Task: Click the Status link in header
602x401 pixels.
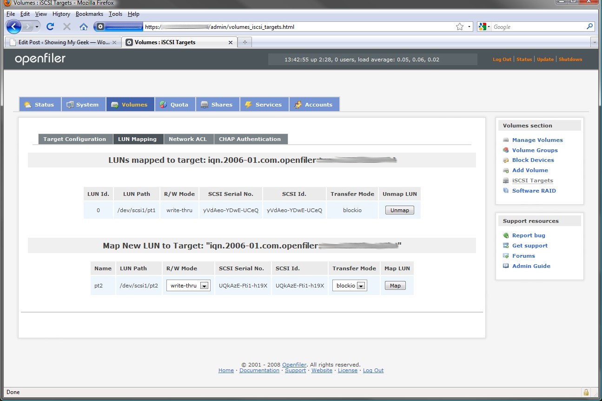Action: [x=524, y=59]
